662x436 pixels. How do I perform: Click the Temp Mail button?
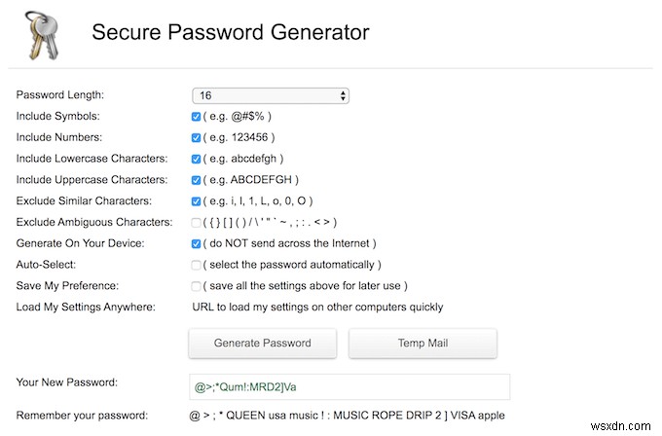[423, 343]
